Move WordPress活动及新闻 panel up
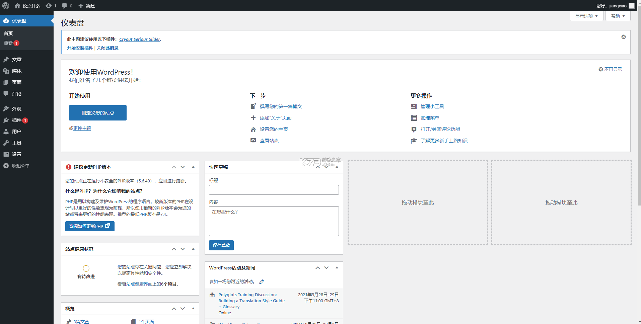 click(x=318, y=268)
